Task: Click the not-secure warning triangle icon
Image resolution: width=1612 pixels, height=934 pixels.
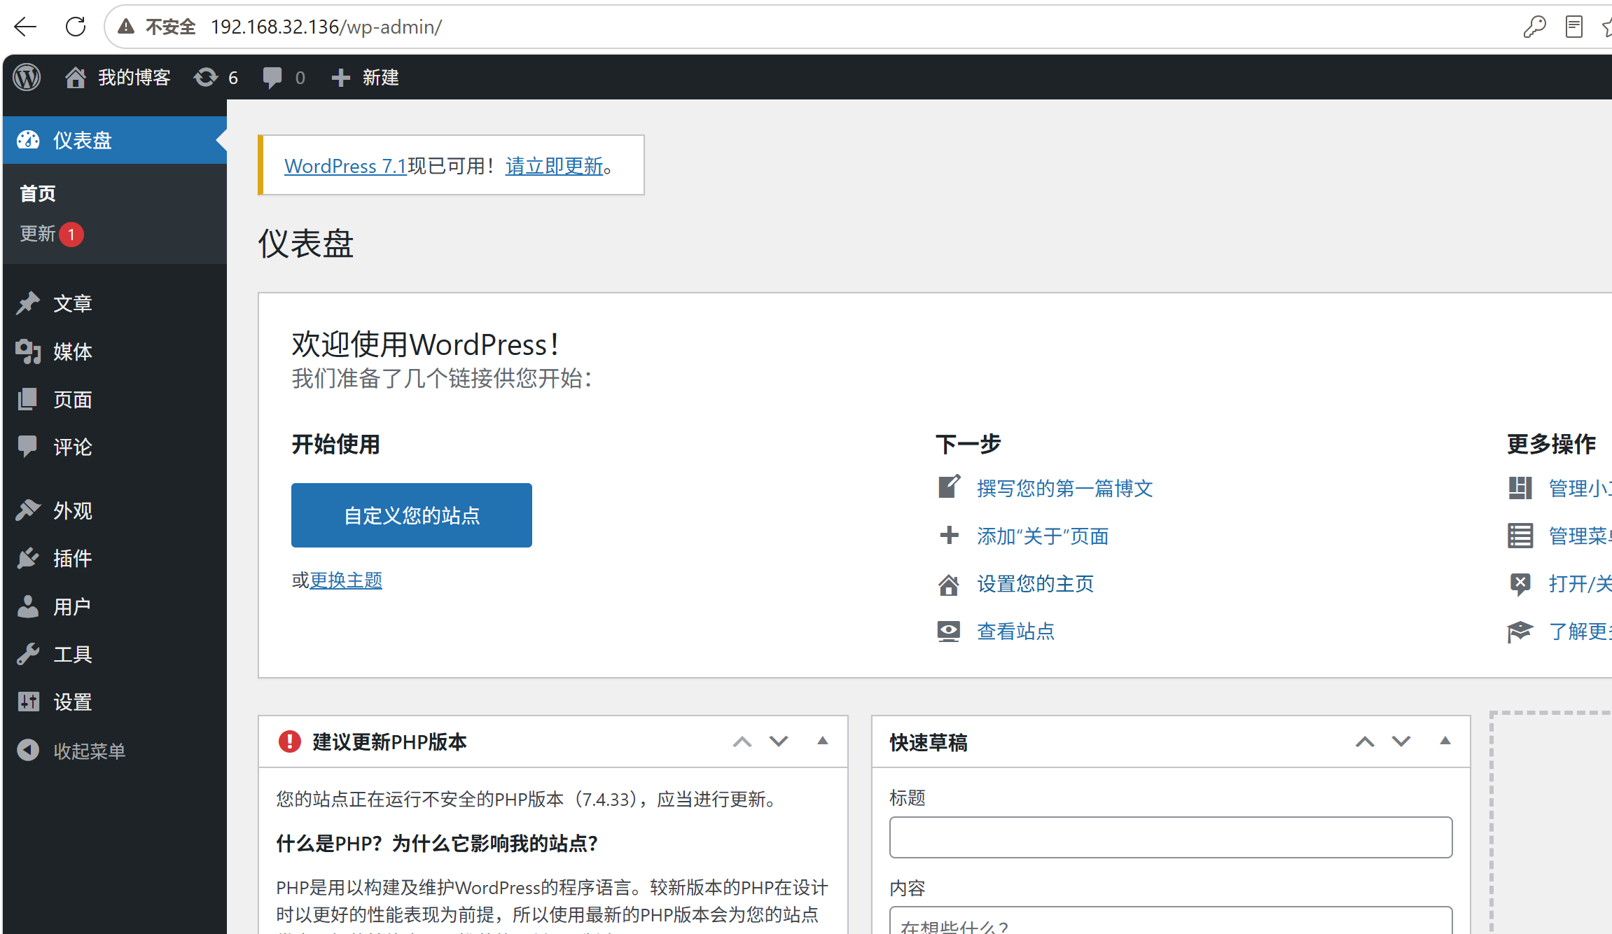Action: tap(126, 27)
